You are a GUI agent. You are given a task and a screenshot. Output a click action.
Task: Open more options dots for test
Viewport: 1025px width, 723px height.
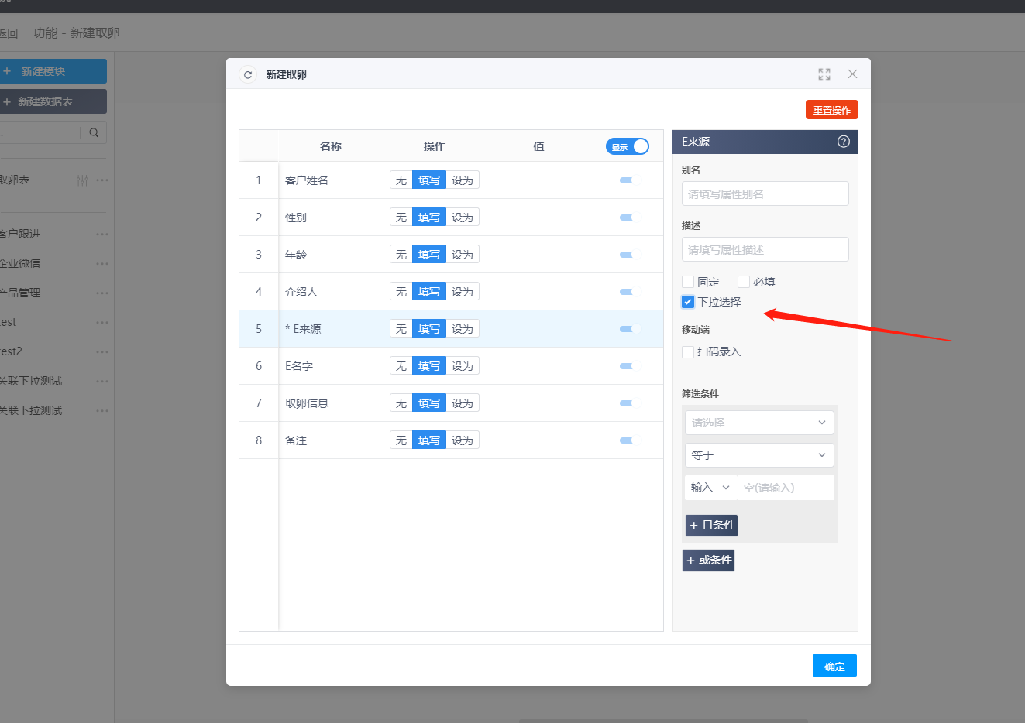tap(102, 322)
